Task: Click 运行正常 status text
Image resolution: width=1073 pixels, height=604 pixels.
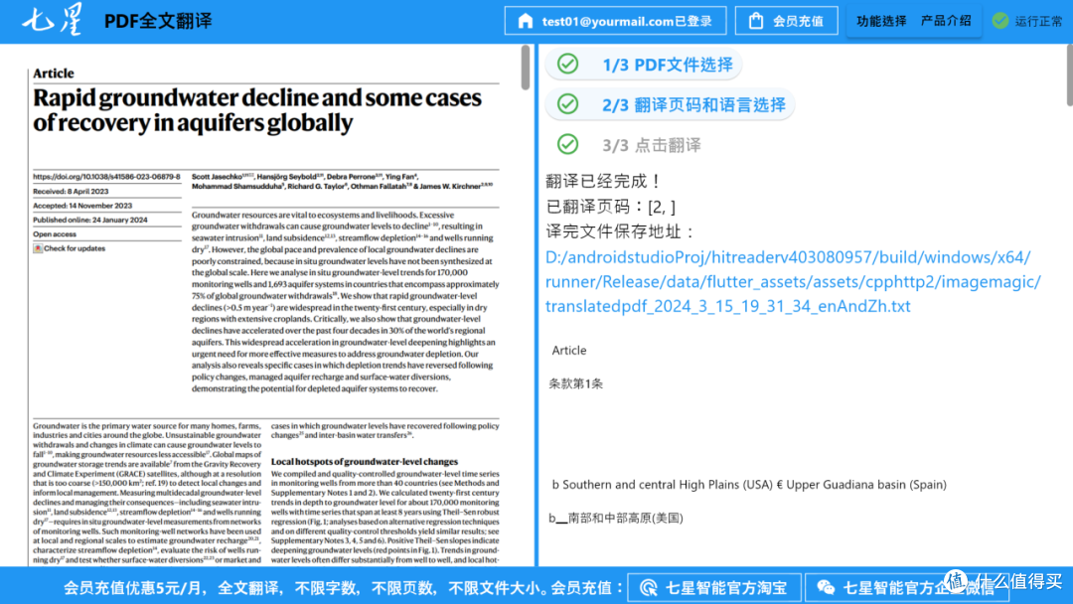Action: click(1038, 21)
